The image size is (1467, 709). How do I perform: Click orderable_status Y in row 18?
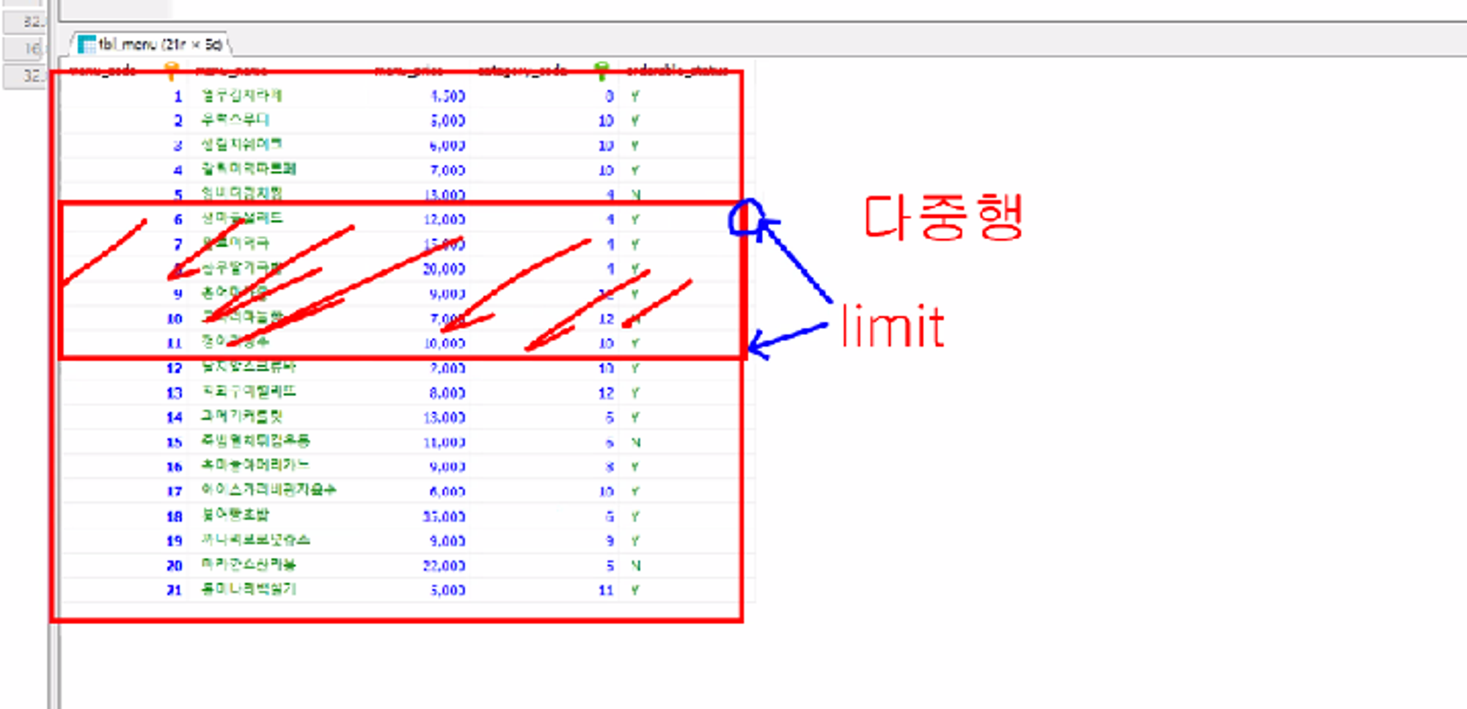point(635,516)
